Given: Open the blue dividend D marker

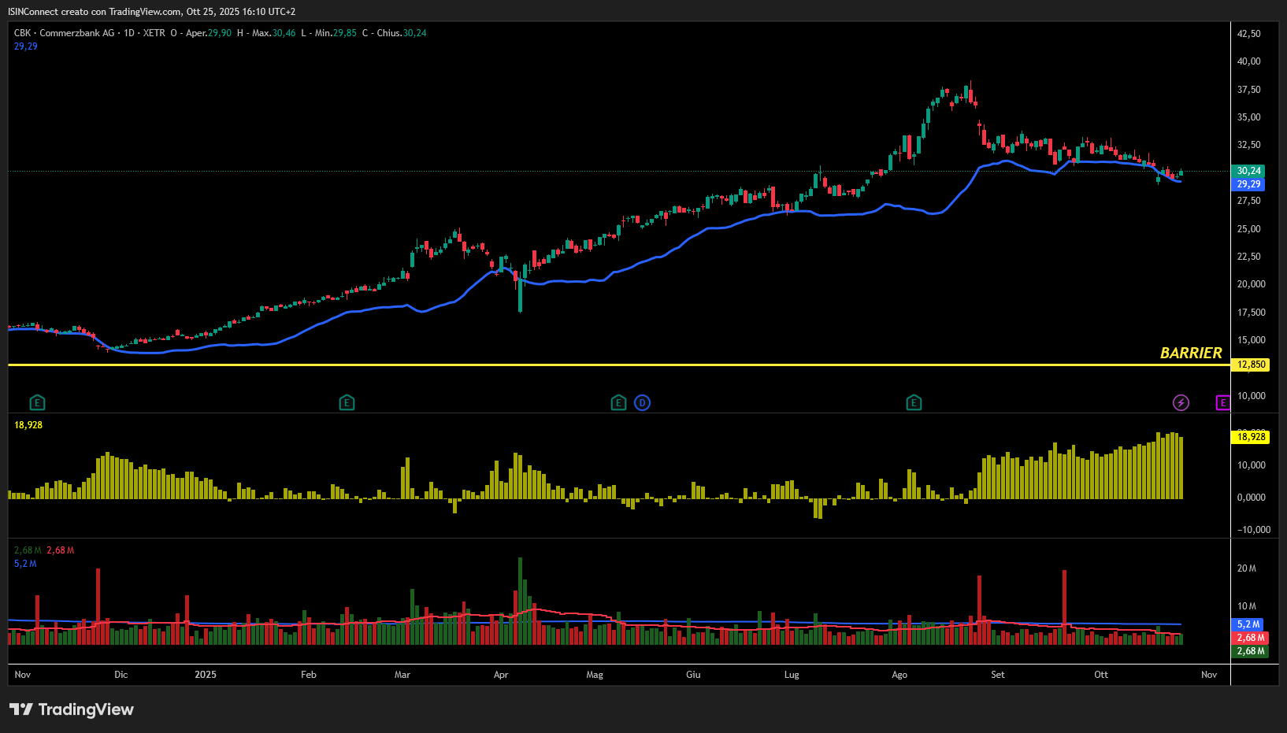Looking at the screenshot, I should point(643,403).
